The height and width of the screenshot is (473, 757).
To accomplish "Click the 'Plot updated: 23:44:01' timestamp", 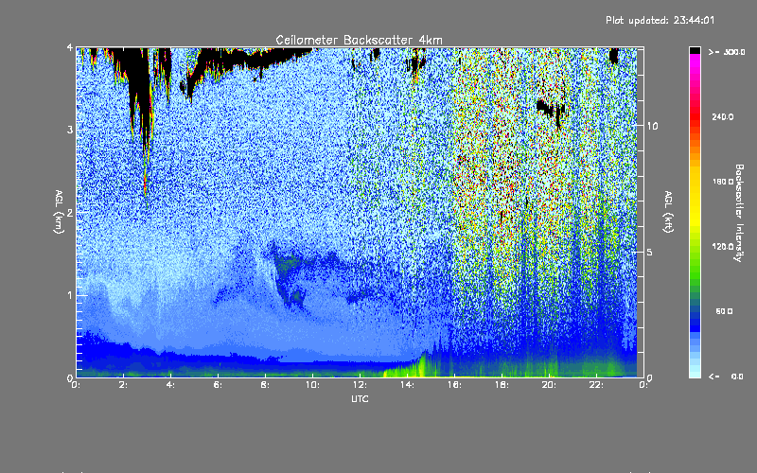I will click(660, 20).
